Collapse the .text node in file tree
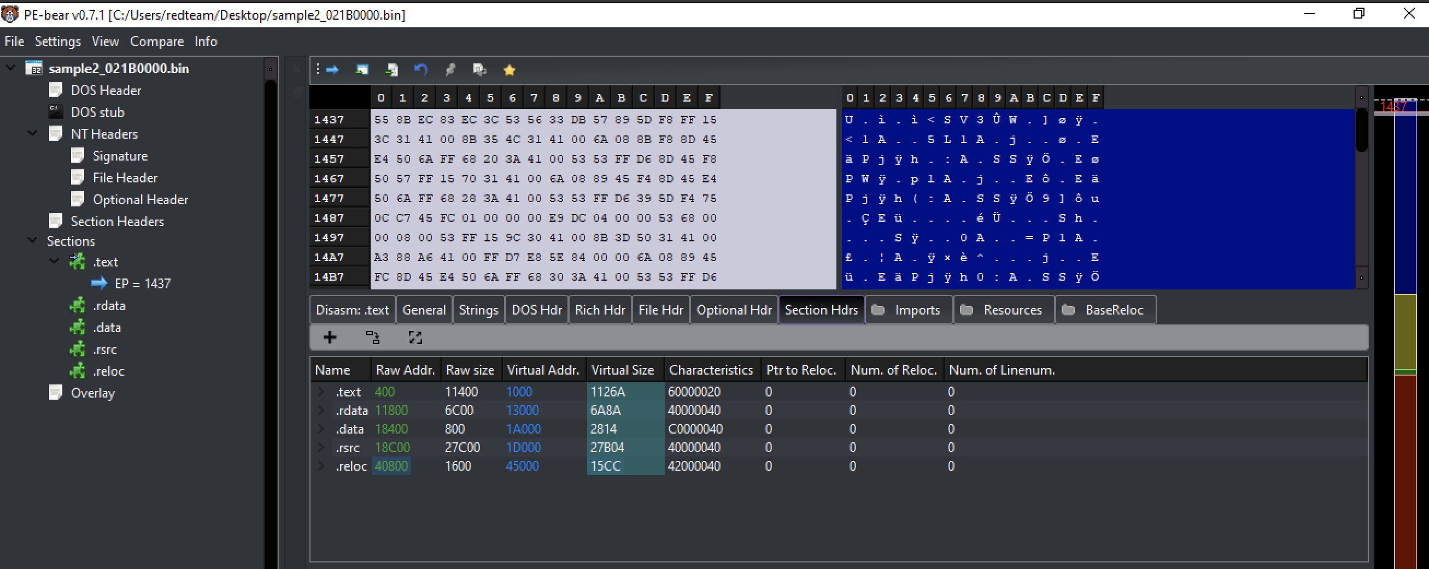The width and height of the screenshot is (1429, 569). tap(54, 261)
